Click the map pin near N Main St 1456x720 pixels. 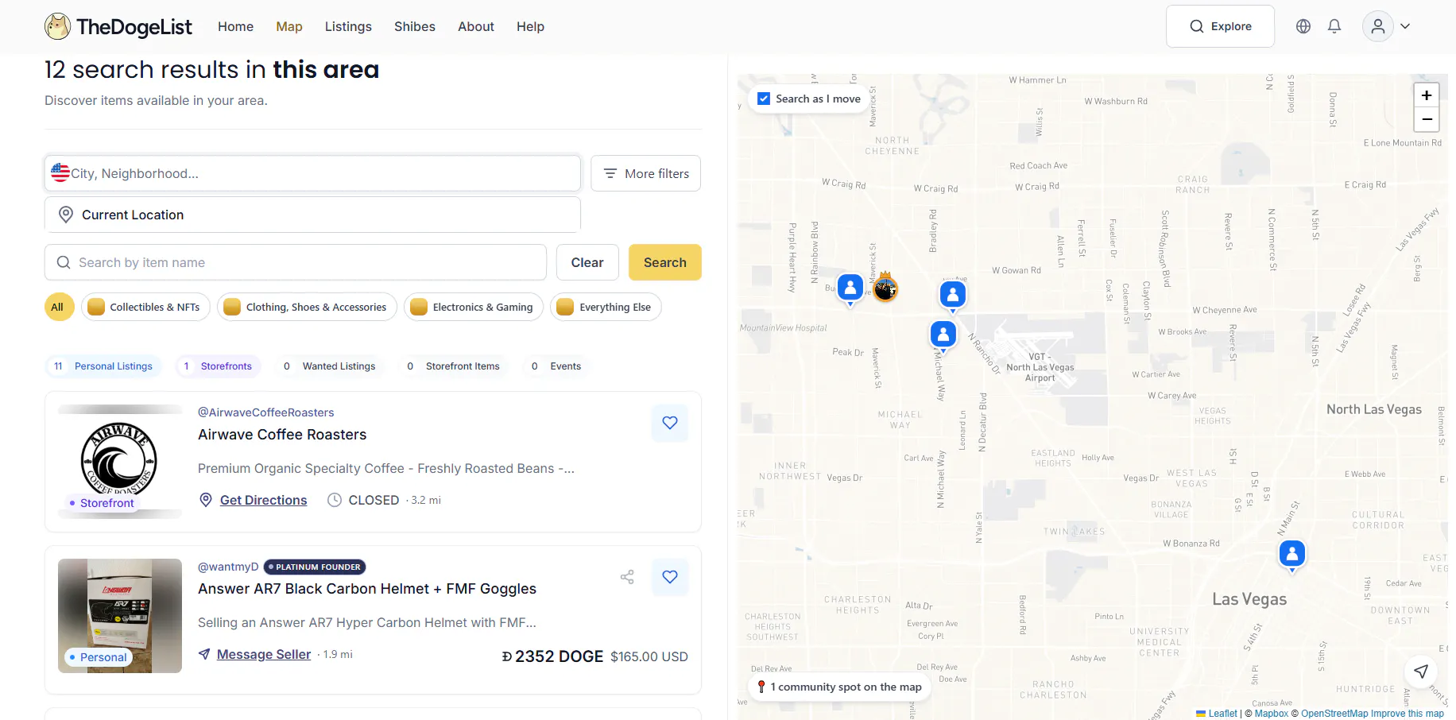[1292, 554]
